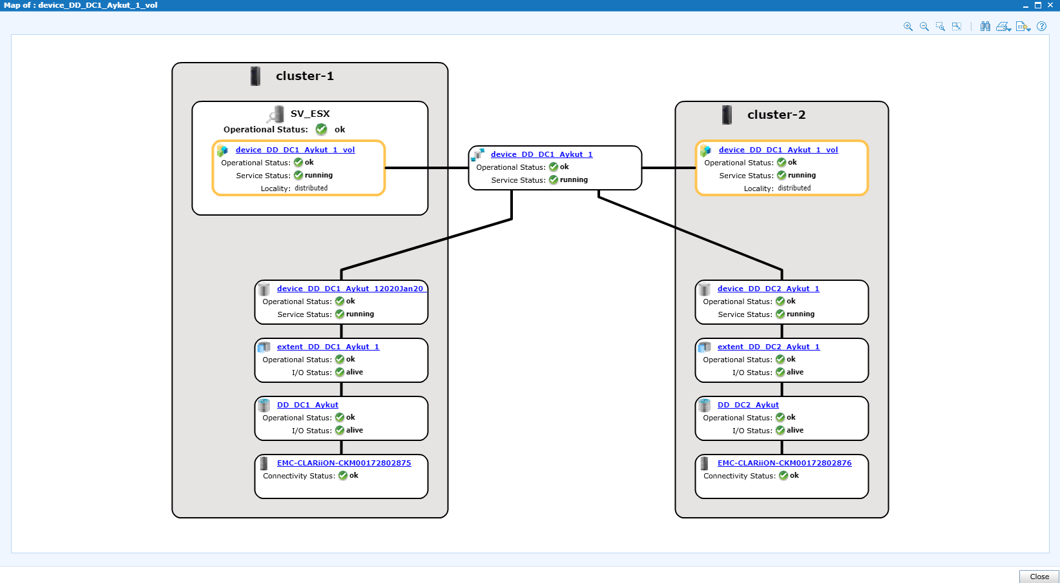
Task: Click 'distributed' locality value in cluster-2 node
Action: (x=795, y=189)
